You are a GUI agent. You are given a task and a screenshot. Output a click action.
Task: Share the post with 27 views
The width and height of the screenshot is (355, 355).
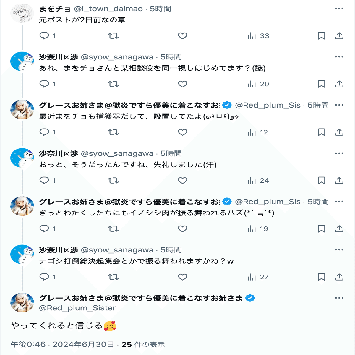click(x=339, y=277)
